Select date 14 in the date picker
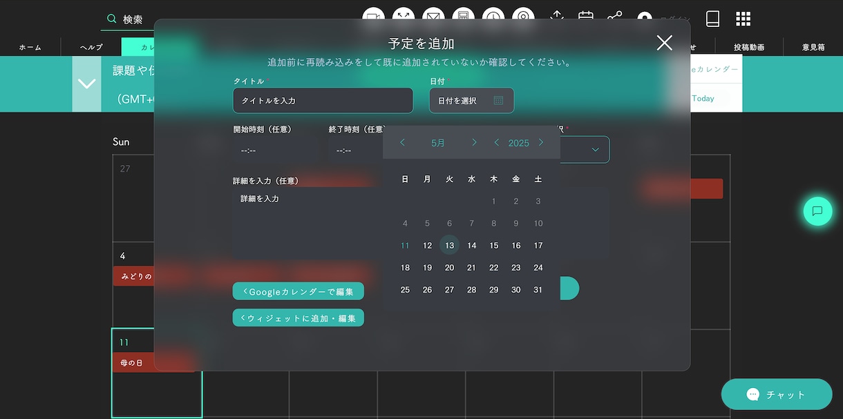 click(x=471, y=245)
